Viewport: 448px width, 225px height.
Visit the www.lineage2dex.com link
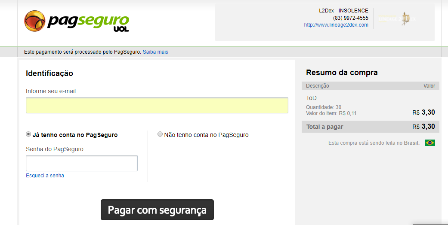tap(336, 25)
